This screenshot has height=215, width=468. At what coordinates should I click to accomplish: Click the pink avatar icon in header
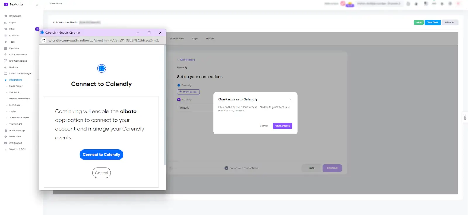[343, 4]
